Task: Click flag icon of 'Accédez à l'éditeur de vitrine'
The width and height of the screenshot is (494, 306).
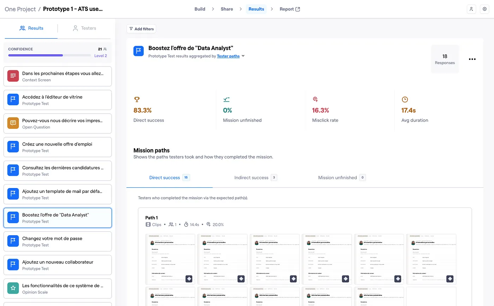Action: [x=13, y=100]
